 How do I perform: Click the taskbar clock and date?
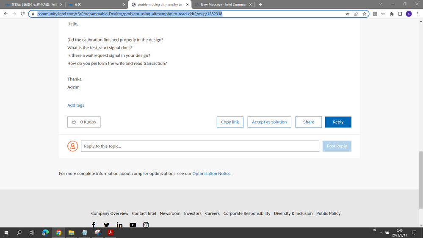(399, 232)
